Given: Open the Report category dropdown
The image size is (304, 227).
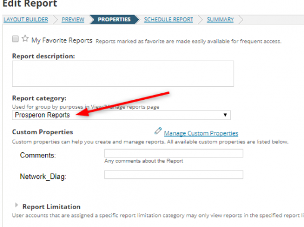Looking at the screenshot, I should coord(121,115).
